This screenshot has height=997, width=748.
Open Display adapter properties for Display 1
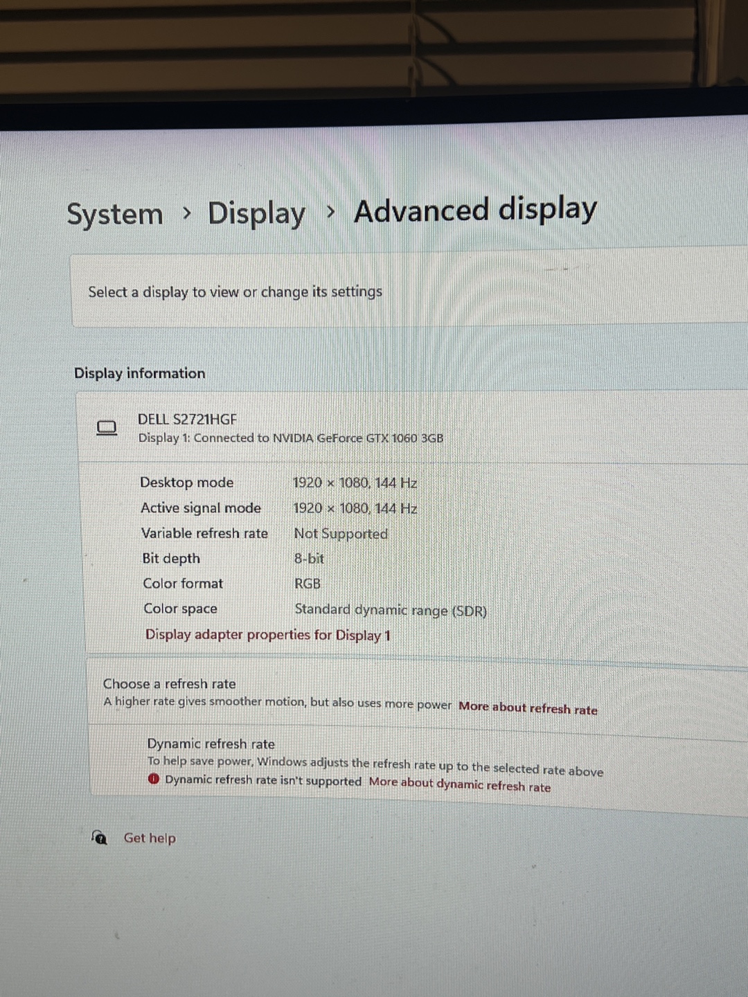[x=268, y=634]
